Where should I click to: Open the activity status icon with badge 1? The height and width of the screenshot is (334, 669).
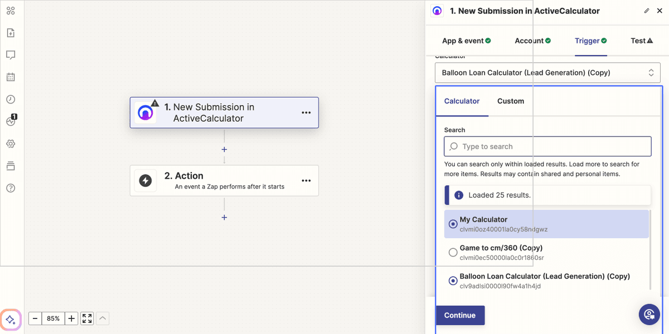[x=11, y=121]
